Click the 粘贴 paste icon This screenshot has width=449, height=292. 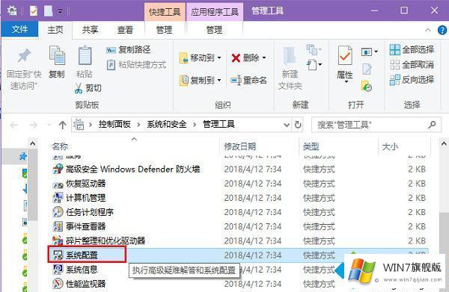[85, 56]
